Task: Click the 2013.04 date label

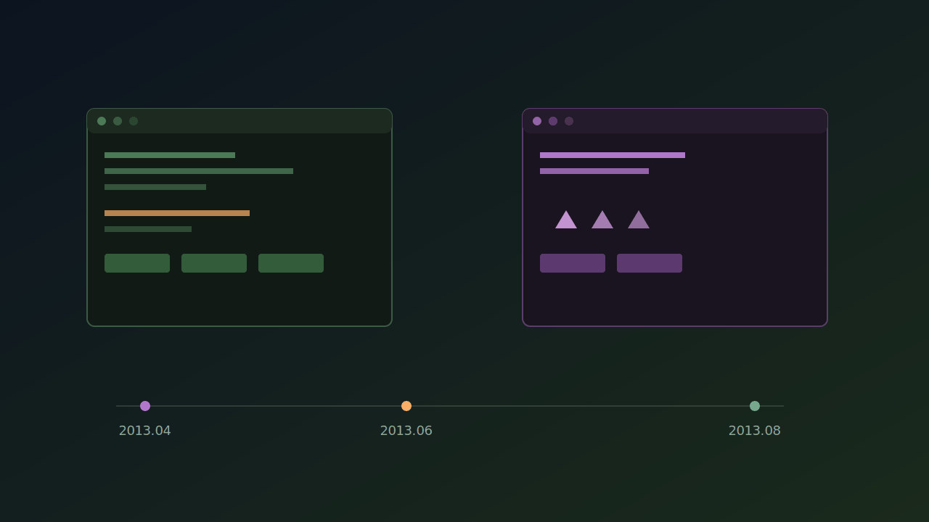Action: (x=145, y=431)
